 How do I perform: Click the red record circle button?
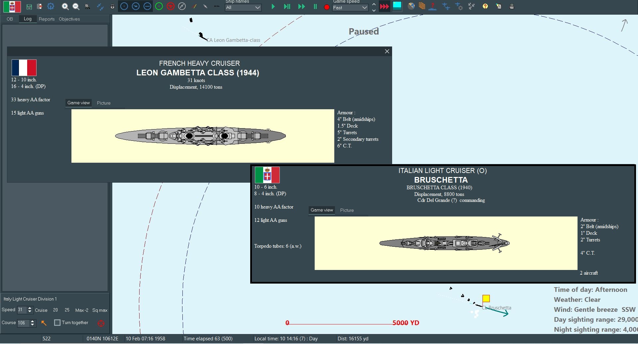coord(327,7)
